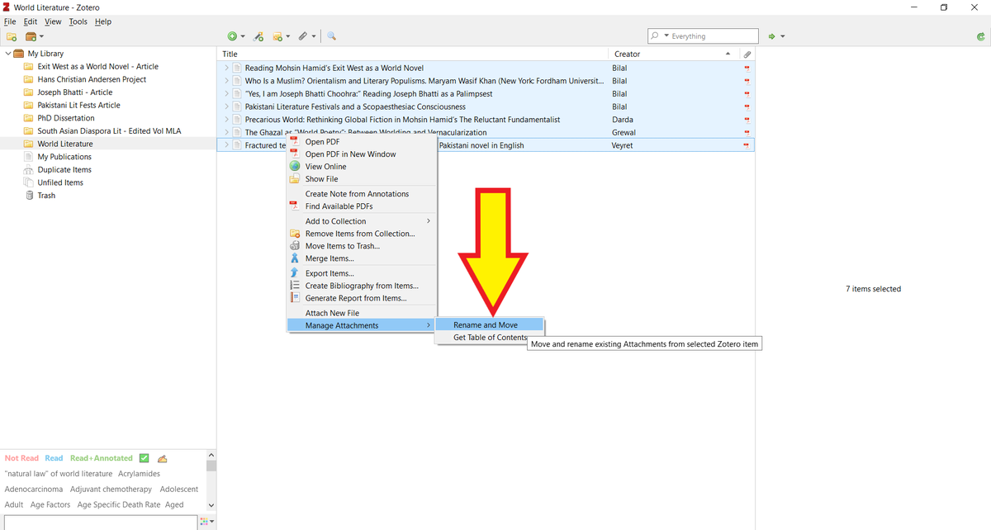Expand the 'Fractured te' item row chevron

click(225, 144)
